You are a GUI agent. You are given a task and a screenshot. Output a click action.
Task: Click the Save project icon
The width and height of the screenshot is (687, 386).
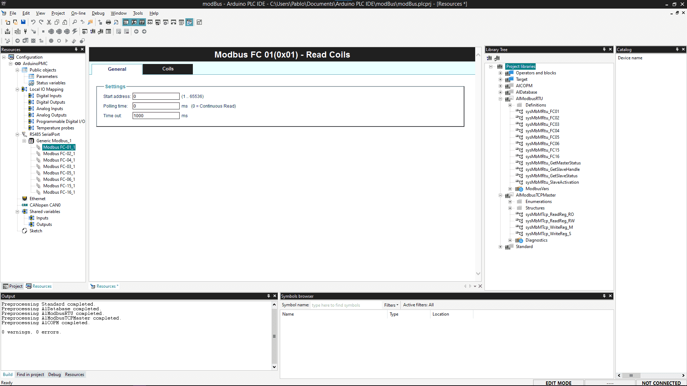point(23,22)
